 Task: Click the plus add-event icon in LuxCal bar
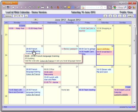(120, 16)
